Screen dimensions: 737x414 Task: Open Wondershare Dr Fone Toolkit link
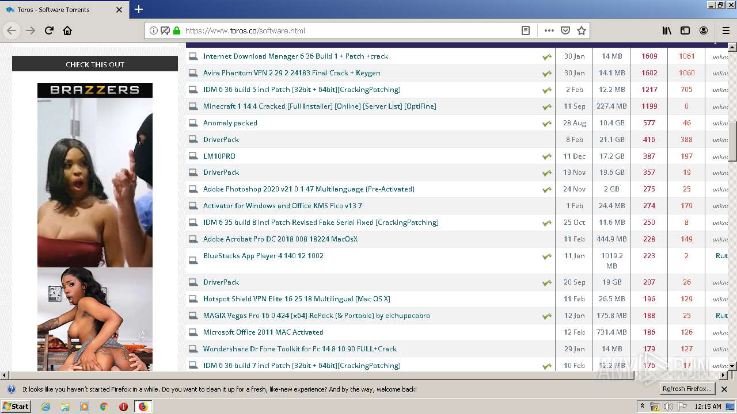pyautogui.click(x=300, y=349)
